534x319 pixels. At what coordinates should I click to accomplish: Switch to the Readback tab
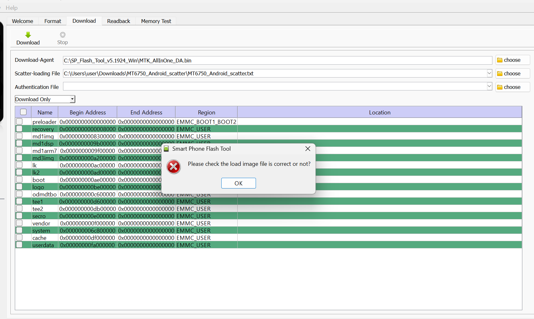119,21
